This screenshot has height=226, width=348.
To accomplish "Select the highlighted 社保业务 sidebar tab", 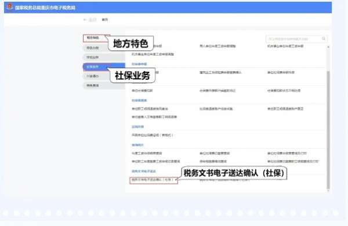I will click(104, 67).
